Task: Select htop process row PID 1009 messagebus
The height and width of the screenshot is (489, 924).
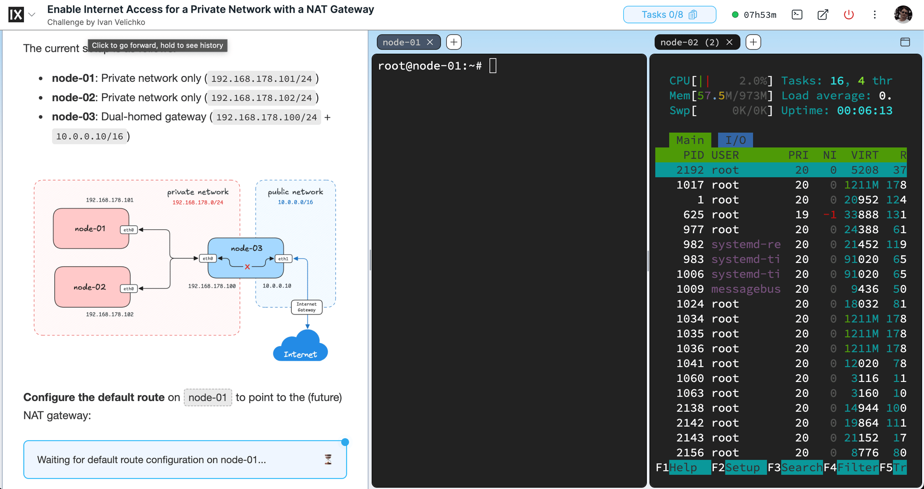Action: click(781, 289)
